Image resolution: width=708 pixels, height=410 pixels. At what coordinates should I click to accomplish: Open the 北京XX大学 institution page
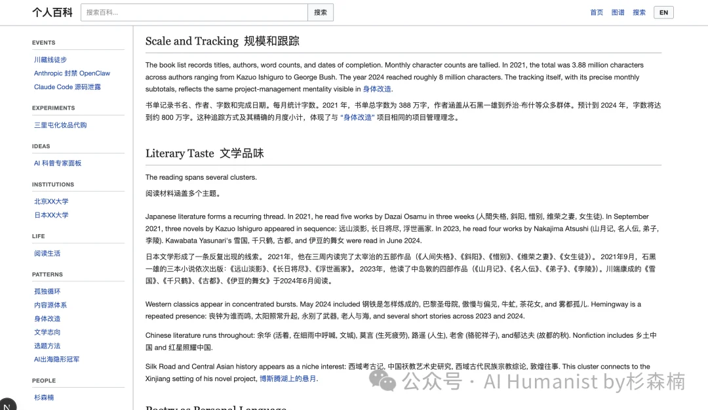coord(50,201)
